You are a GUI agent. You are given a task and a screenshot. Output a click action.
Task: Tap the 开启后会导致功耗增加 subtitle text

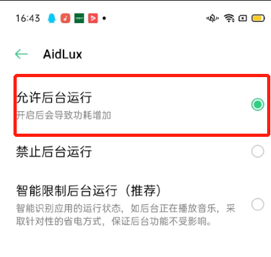point(64,115)
